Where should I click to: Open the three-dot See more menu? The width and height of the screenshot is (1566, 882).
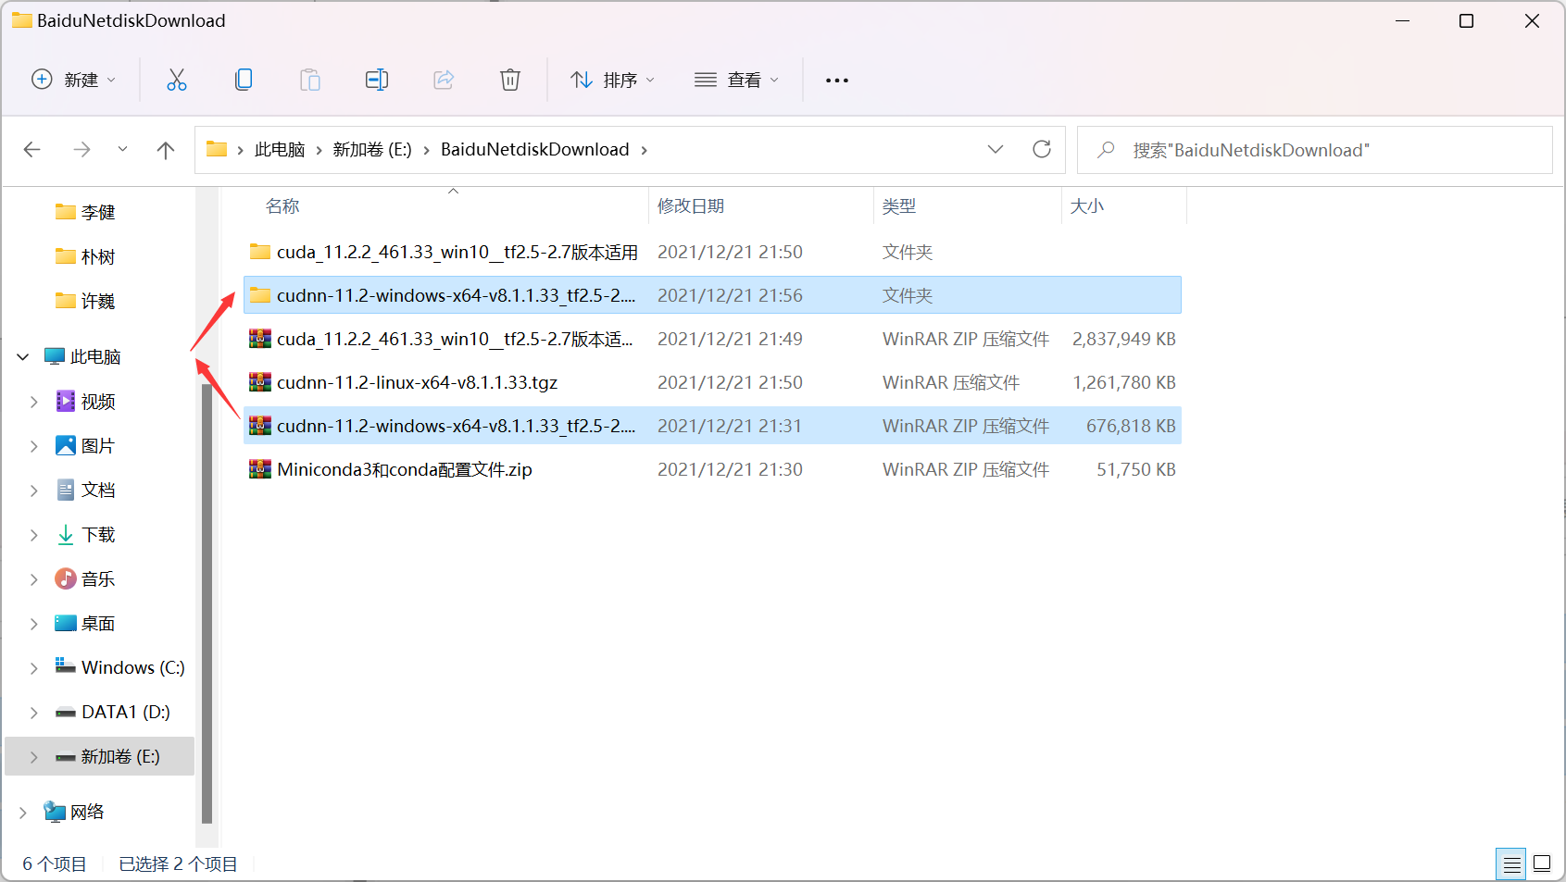point(837,81)
